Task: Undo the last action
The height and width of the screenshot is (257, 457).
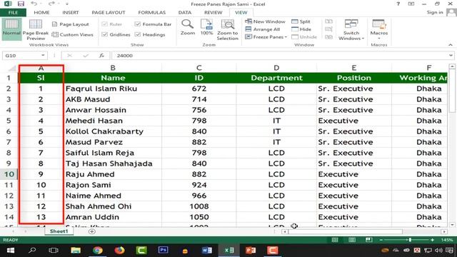Action: pos(34,4)
